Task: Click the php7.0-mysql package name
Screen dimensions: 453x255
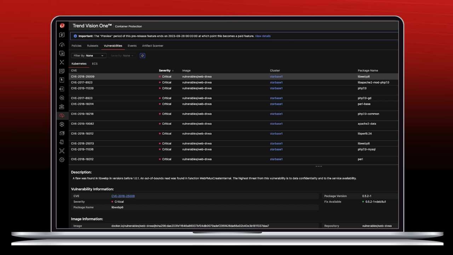Action: (x=367, y=149)
